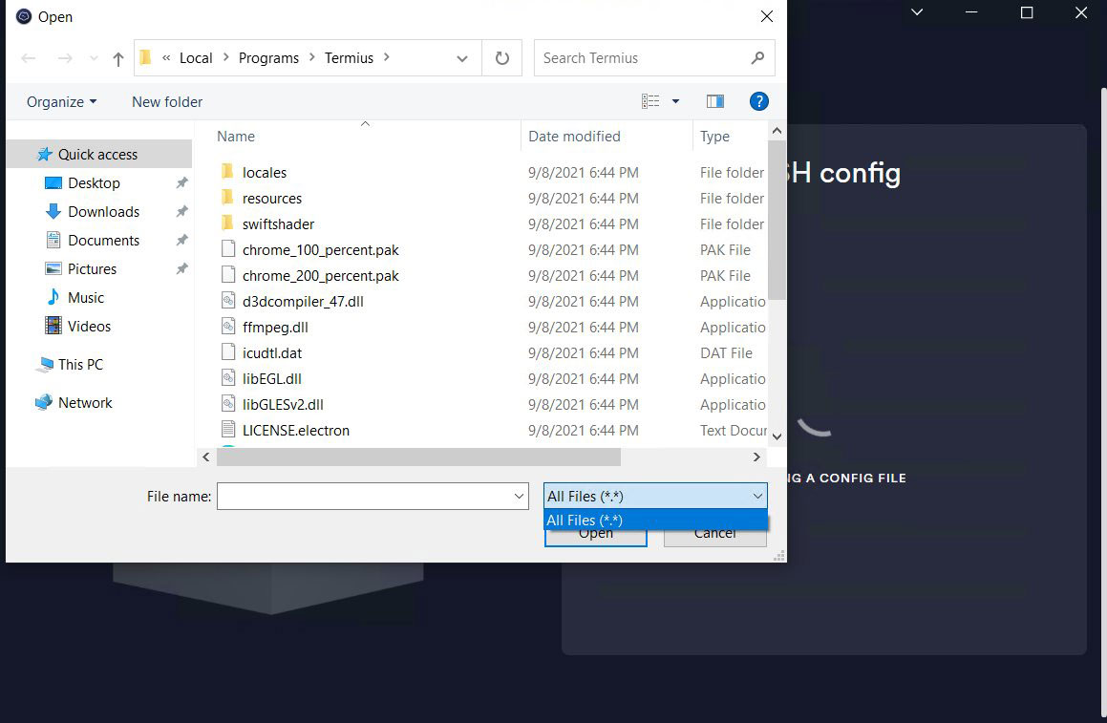Screen dimensions: 1107x723
Task: Focus the File name text field
Action: [x=364, y=497]
